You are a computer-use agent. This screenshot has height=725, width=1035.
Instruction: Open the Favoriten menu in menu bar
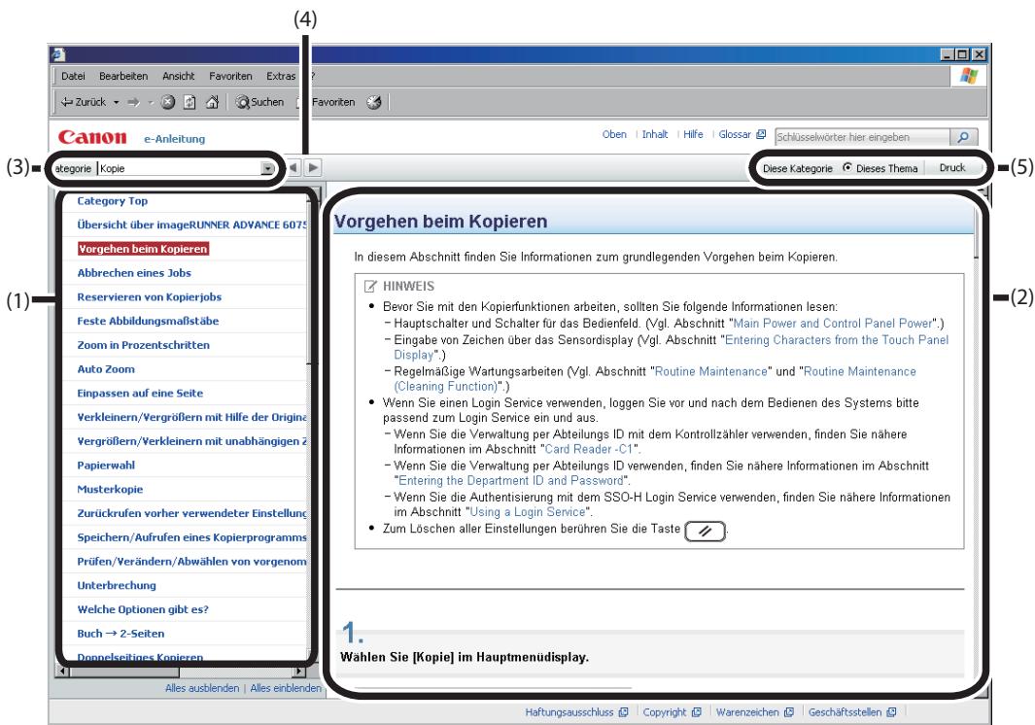click(x=230, y=76)
